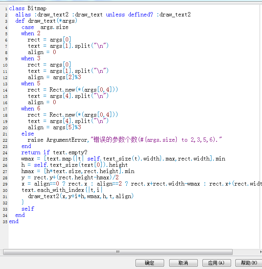Click 'text = args[4].split' on line 15
This screenshot has width=262, height=269.
tap(68, 96)
